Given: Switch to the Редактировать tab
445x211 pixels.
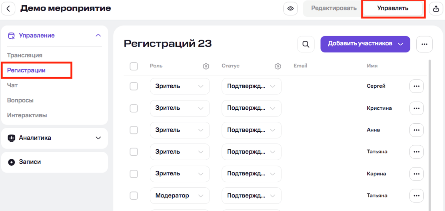Looking at the screenshot, I should pyautogui.click(x=334, y=8).
